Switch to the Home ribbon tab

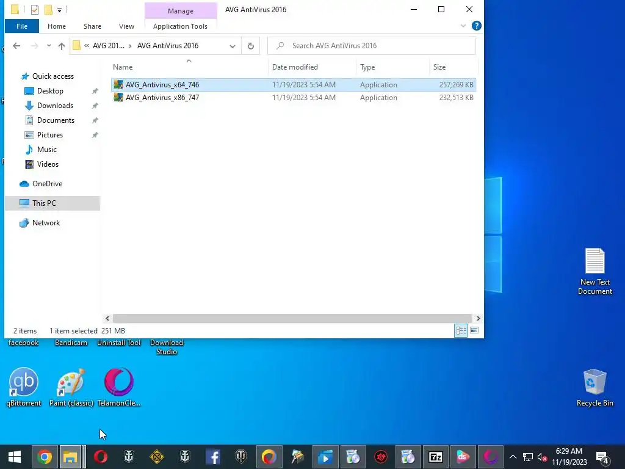[x=57, y=26]
